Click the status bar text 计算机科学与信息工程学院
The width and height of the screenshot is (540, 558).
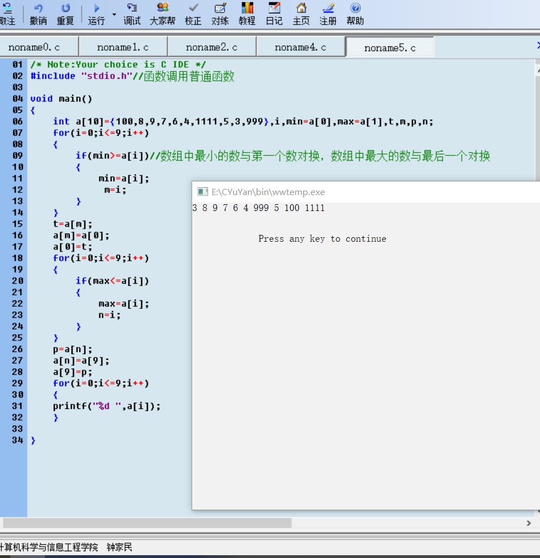tap(49, 547)
